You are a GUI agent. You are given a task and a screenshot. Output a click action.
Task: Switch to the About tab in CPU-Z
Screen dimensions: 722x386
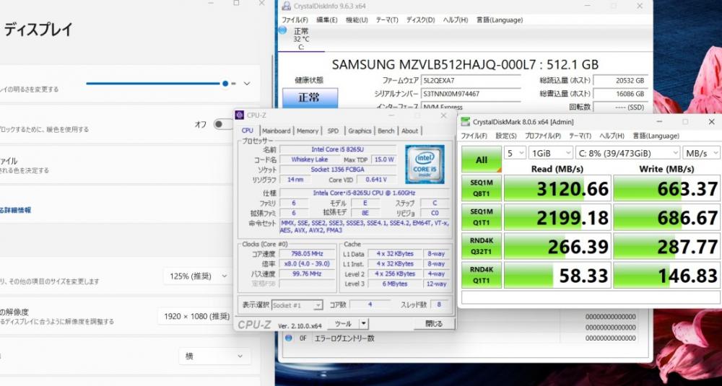point(410,131)
